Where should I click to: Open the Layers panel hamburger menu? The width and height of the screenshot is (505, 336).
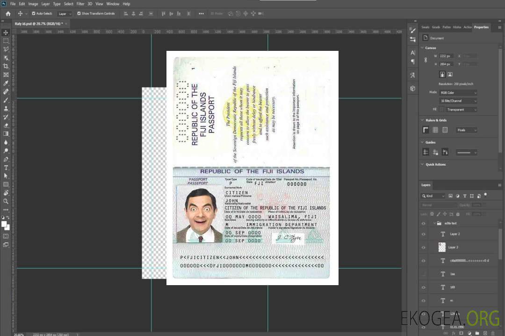[x=499, y=185]
